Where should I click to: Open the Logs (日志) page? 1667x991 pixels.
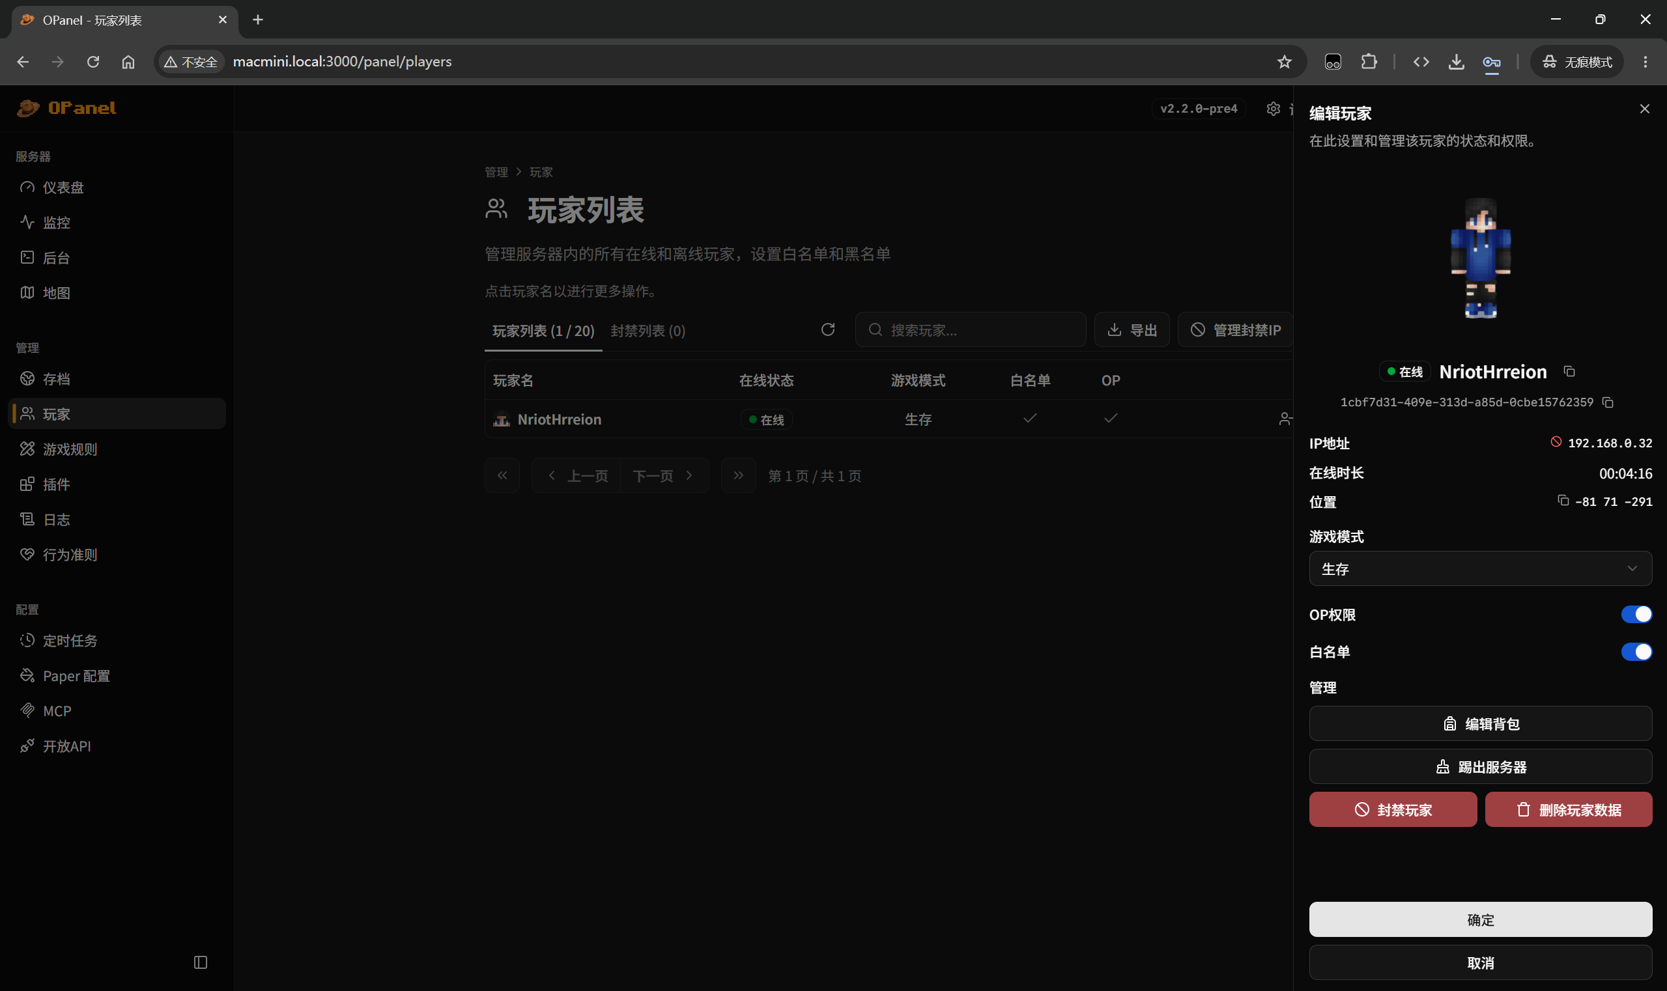coord(117,519)
